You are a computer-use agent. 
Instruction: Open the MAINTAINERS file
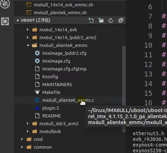[57, 85]
